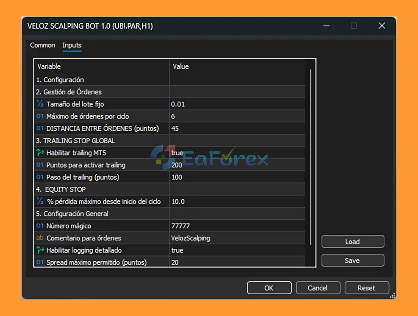The image size is (418, 316).
Task: Select the 2. Gestión de Órdenes section row
Action: (69, 92)
